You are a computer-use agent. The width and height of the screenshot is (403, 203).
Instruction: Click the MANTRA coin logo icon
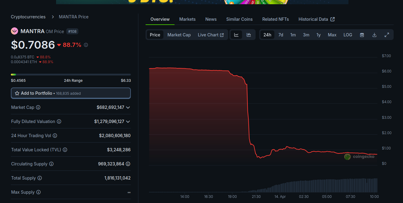14,31
